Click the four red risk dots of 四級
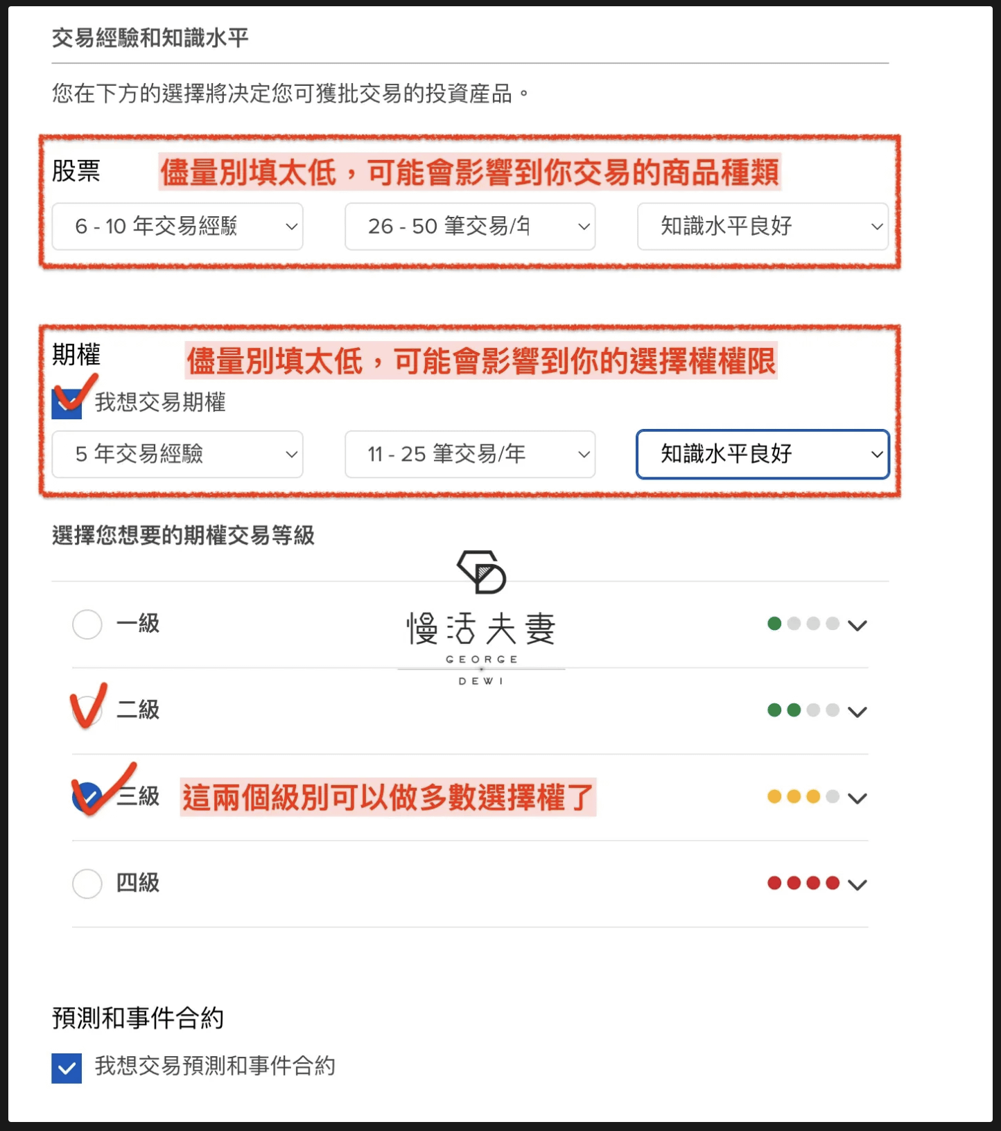This screenshot has width=1001, height=1131. (803, 883)
